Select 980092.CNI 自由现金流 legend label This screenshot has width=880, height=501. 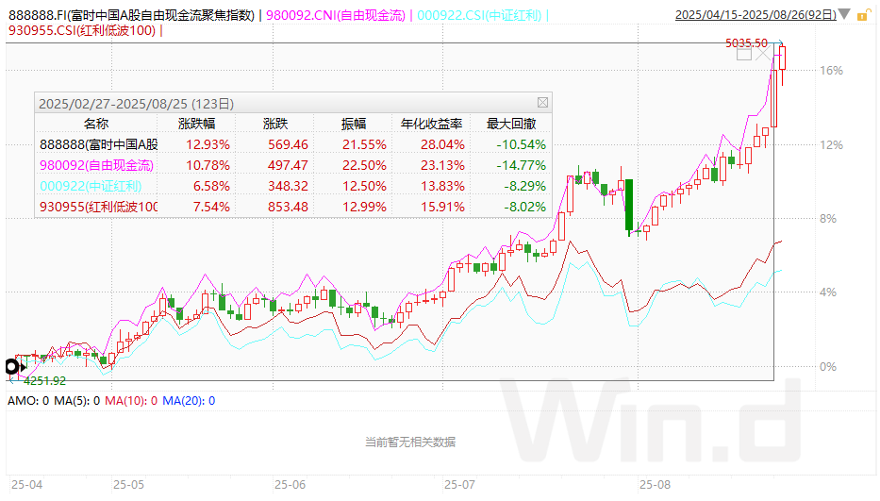click(x=336, y=15)
